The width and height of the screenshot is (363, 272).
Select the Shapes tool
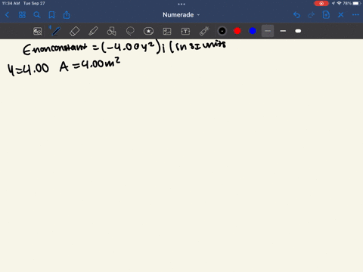(112, 31)
